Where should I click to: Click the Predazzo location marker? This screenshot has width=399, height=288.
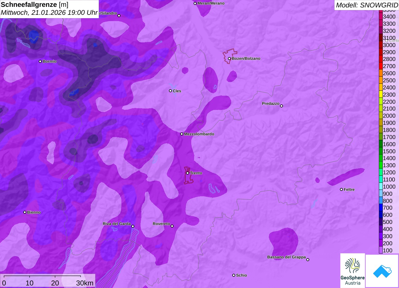[x=282, y=106]
